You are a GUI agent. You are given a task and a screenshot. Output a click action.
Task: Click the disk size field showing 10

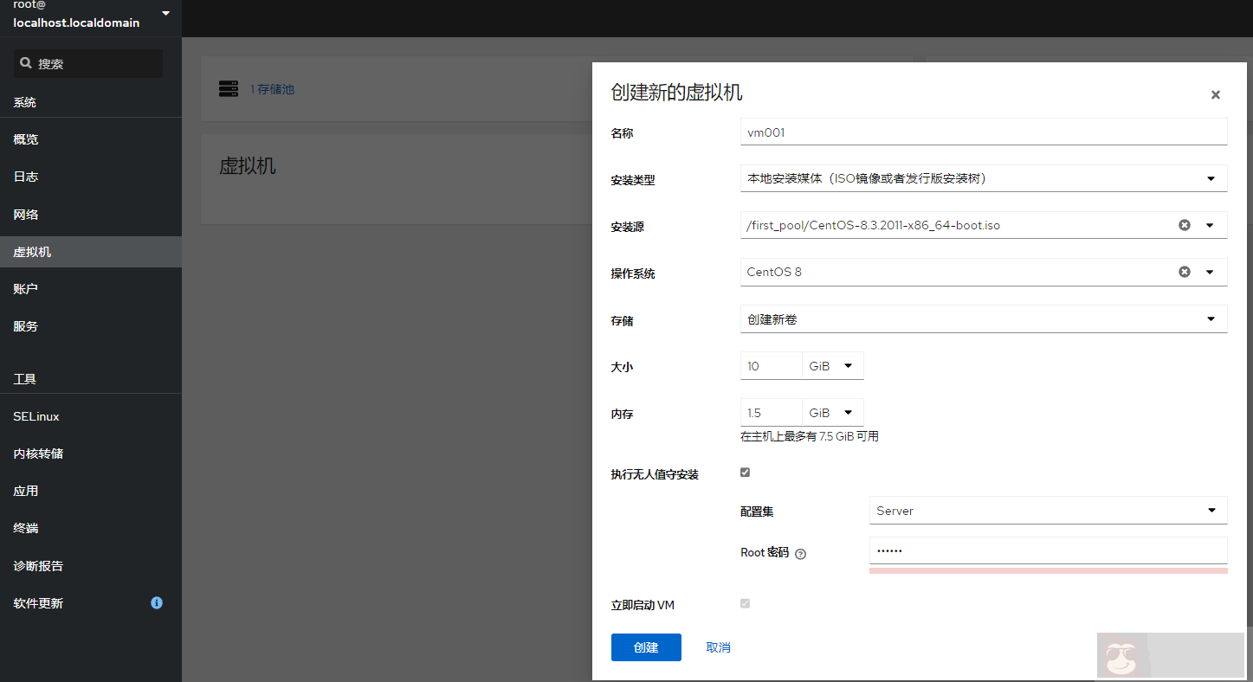pyautogui.click(x=772, y=365)
